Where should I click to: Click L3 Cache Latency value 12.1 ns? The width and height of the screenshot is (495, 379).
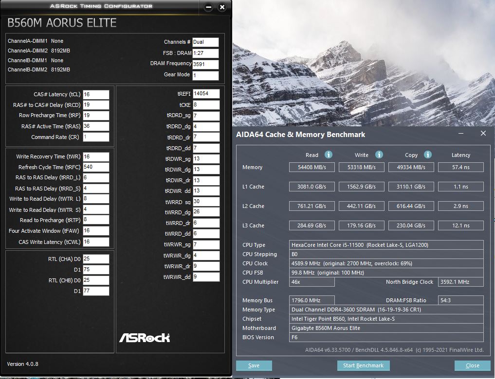(x=461, y=225)
